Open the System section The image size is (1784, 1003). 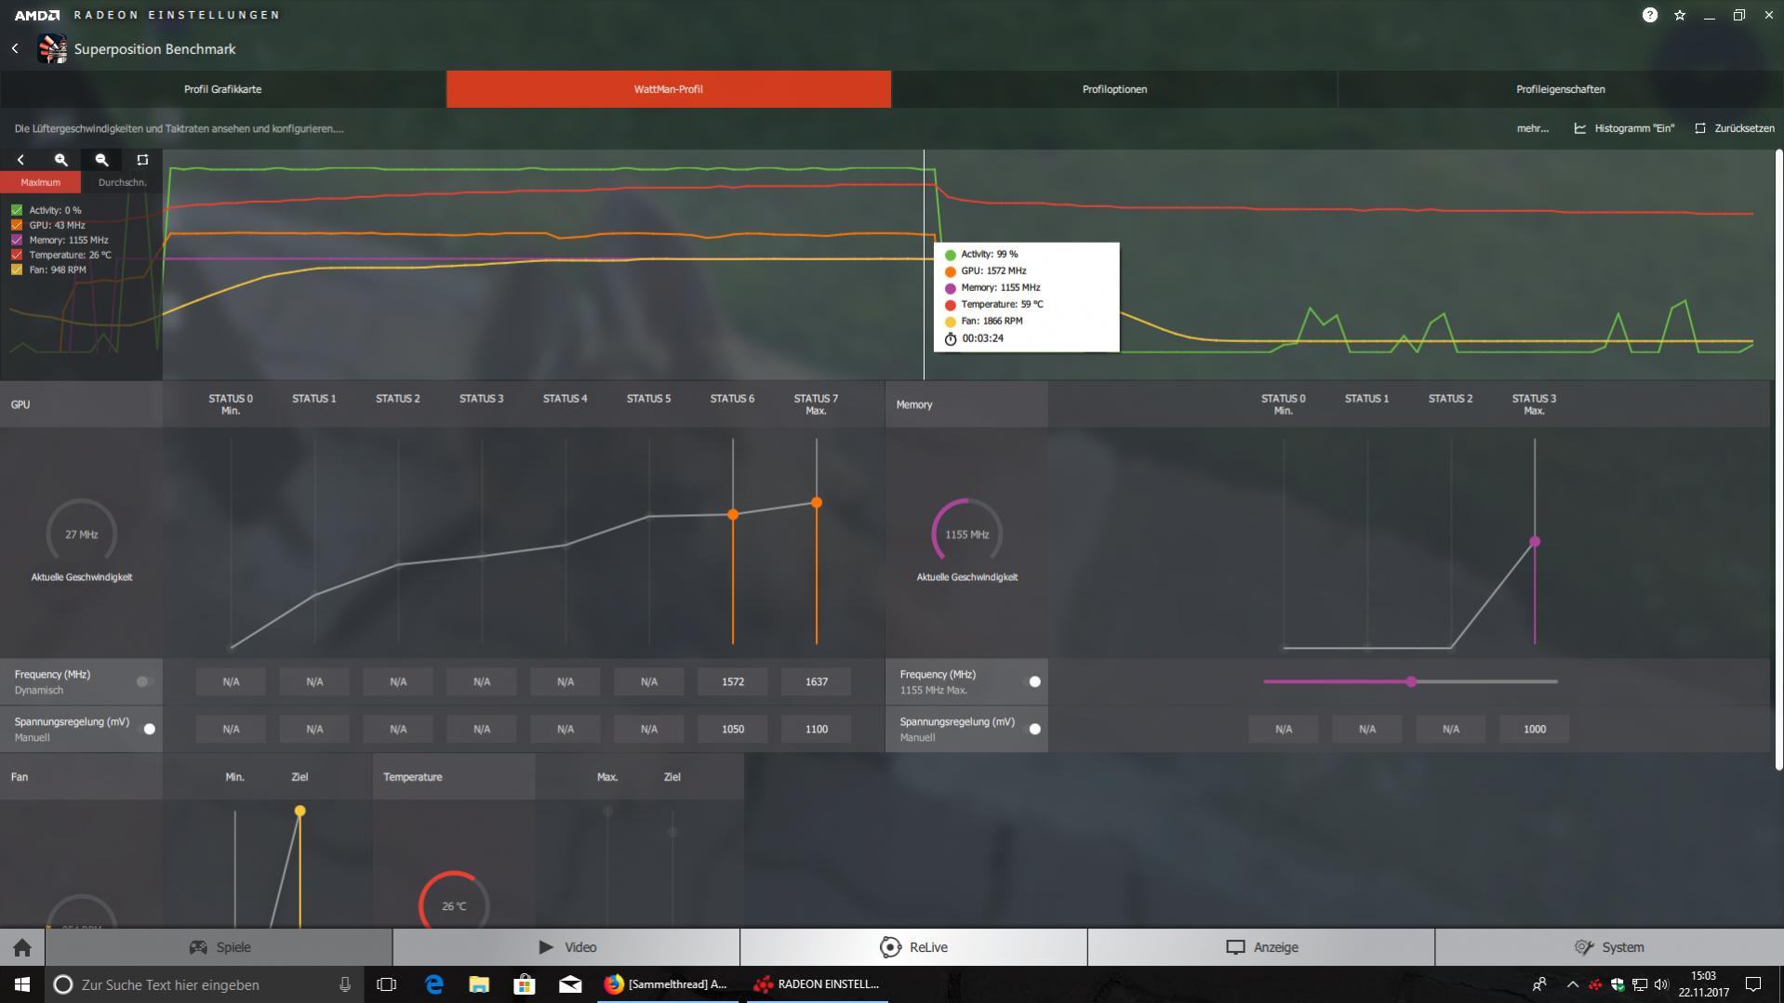point(1609,947)
